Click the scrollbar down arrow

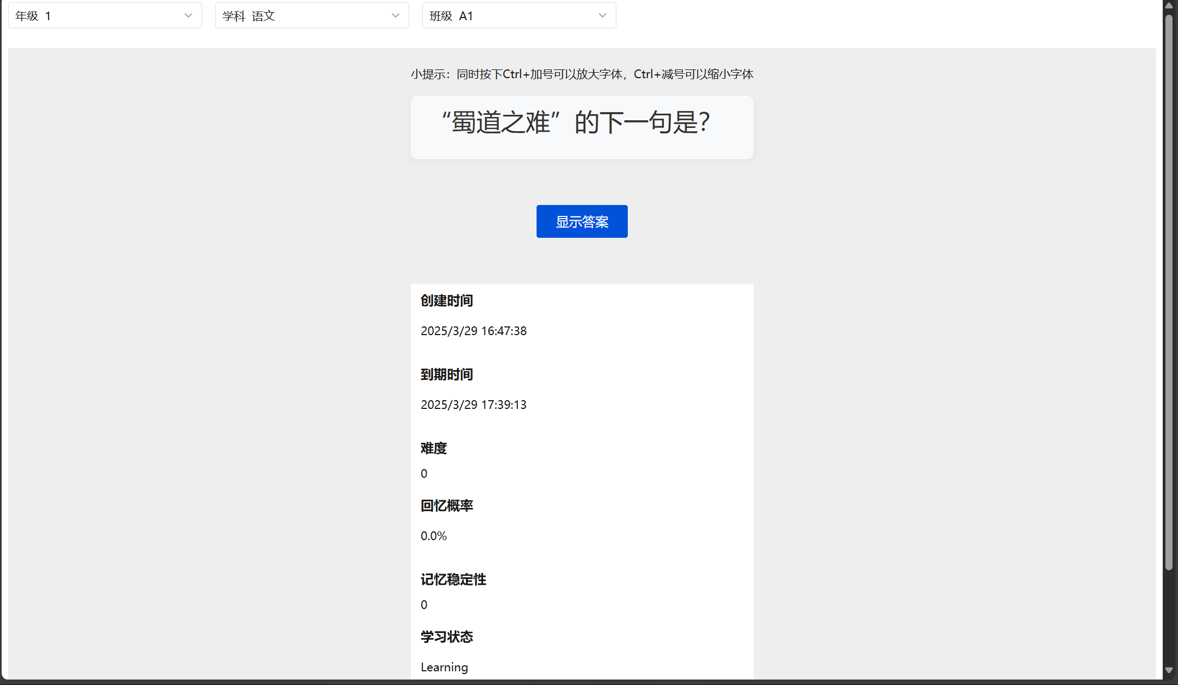pos(1169,670)
